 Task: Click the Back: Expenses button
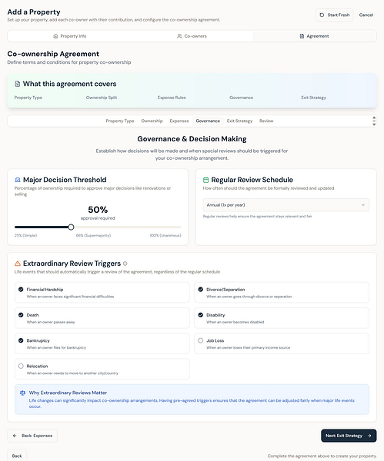[x=32, y=436]
